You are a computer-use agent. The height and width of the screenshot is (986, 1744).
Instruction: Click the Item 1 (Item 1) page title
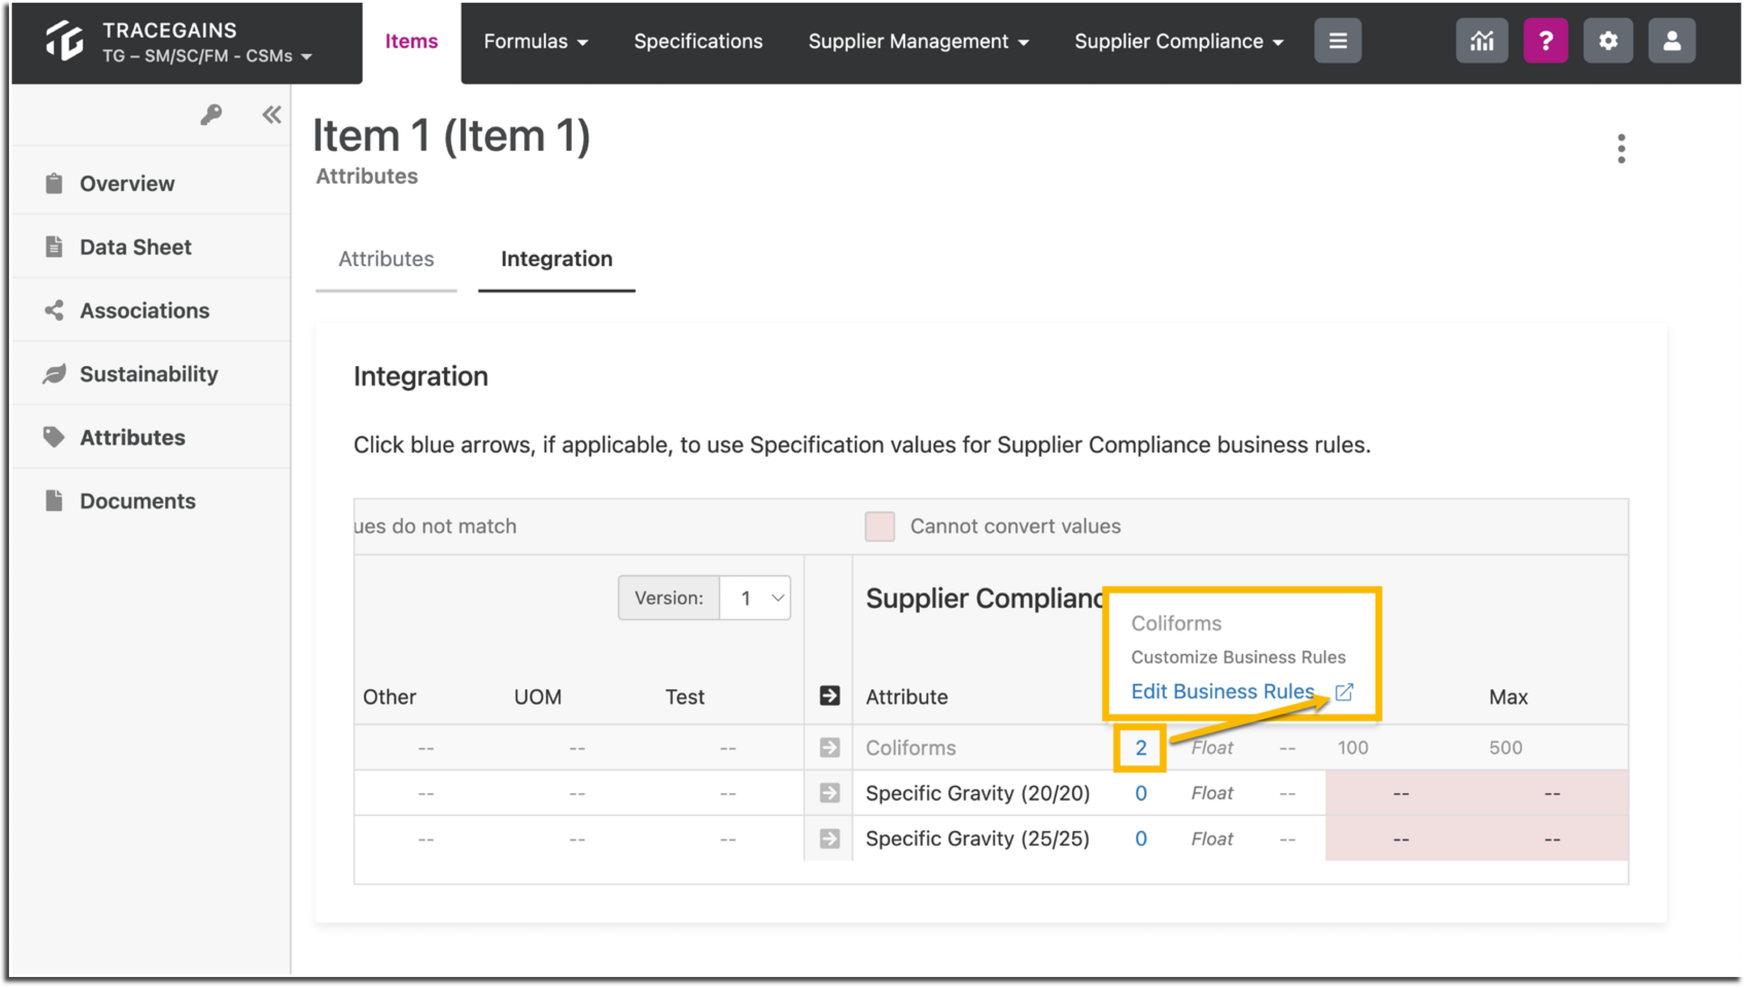pos(451,136)
